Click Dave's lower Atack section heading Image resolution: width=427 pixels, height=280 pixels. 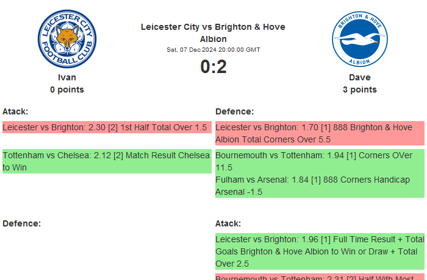tap(228, 223)
